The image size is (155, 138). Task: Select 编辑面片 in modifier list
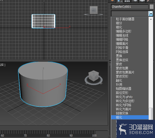tap(122, 44)
